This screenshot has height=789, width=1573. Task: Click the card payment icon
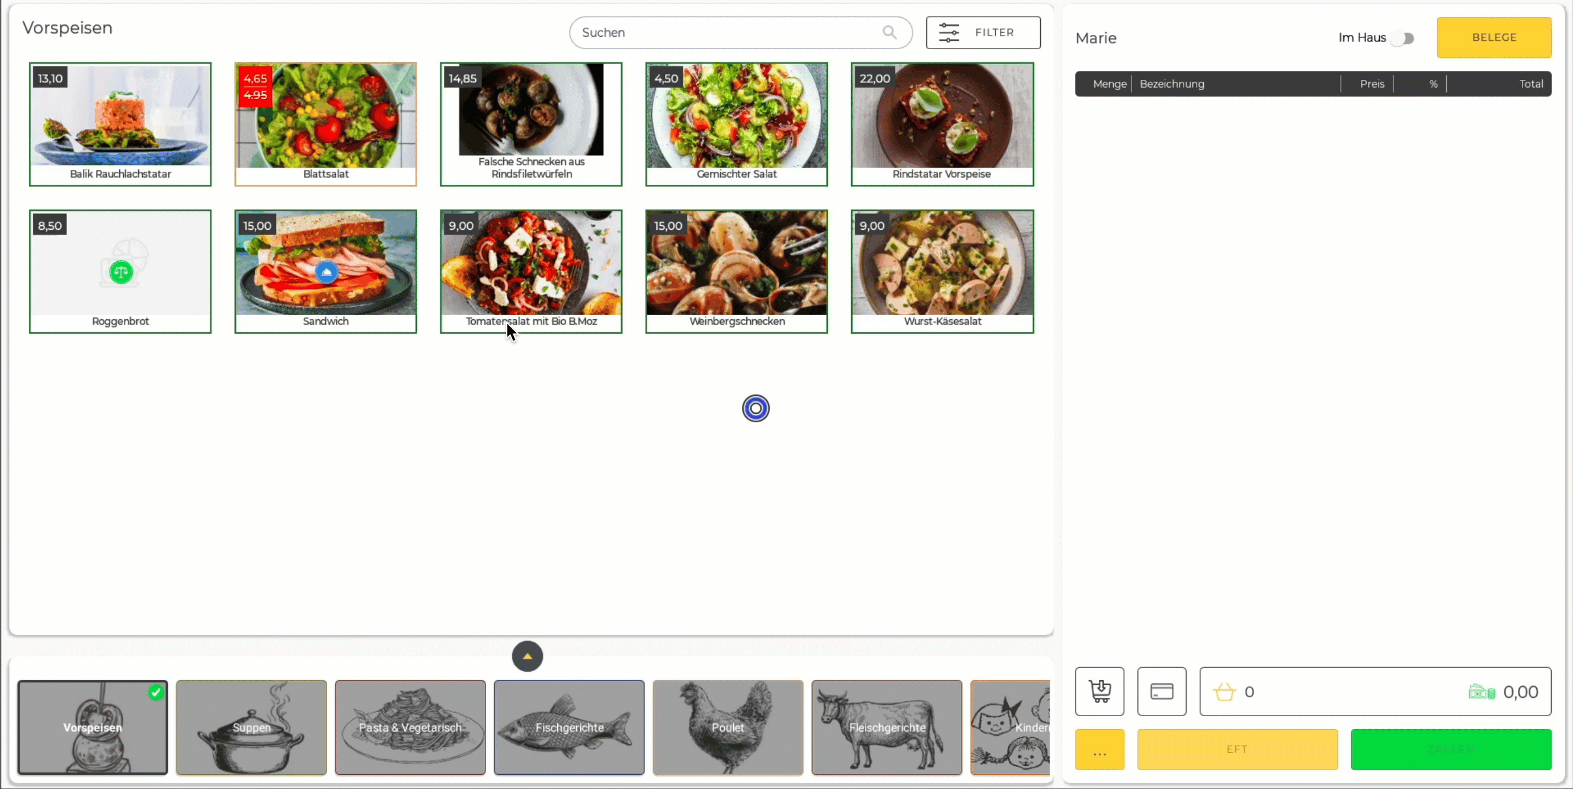[1162, 692]
